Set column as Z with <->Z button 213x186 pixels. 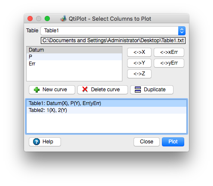[x=139, y=74]
